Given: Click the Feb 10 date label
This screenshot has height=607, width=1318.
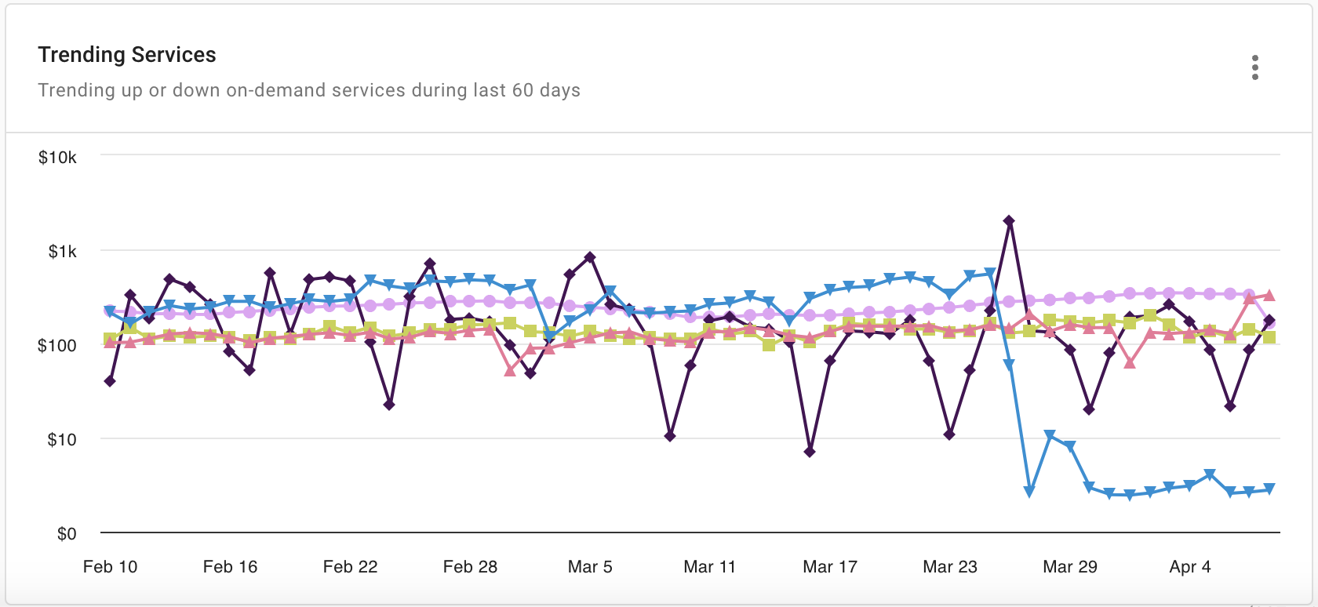Looking at the screenshot, I should [110, 567].
